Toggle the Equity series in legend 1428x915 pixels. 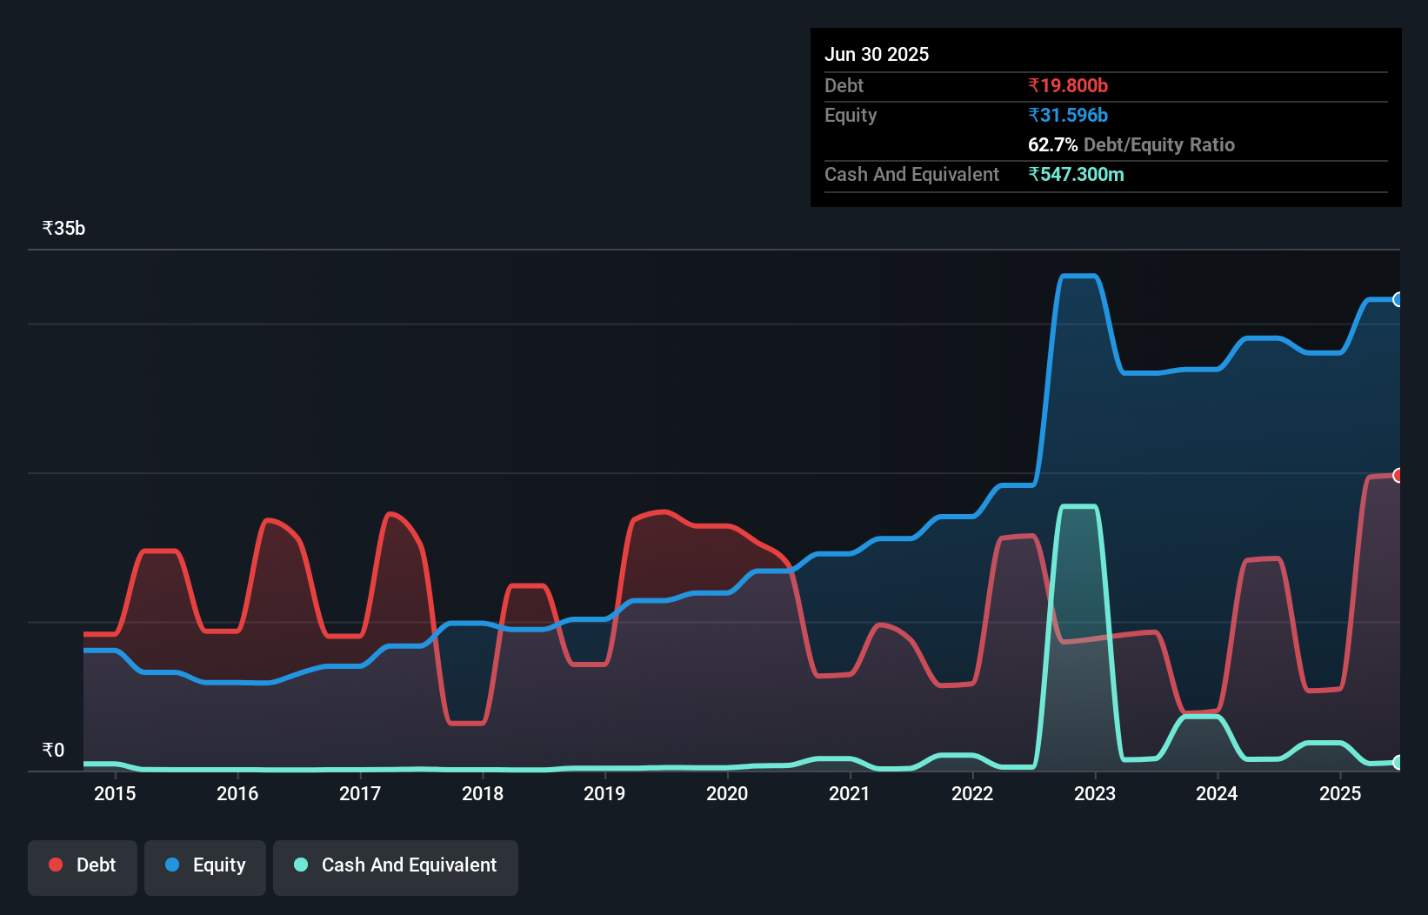click(205, 865)
